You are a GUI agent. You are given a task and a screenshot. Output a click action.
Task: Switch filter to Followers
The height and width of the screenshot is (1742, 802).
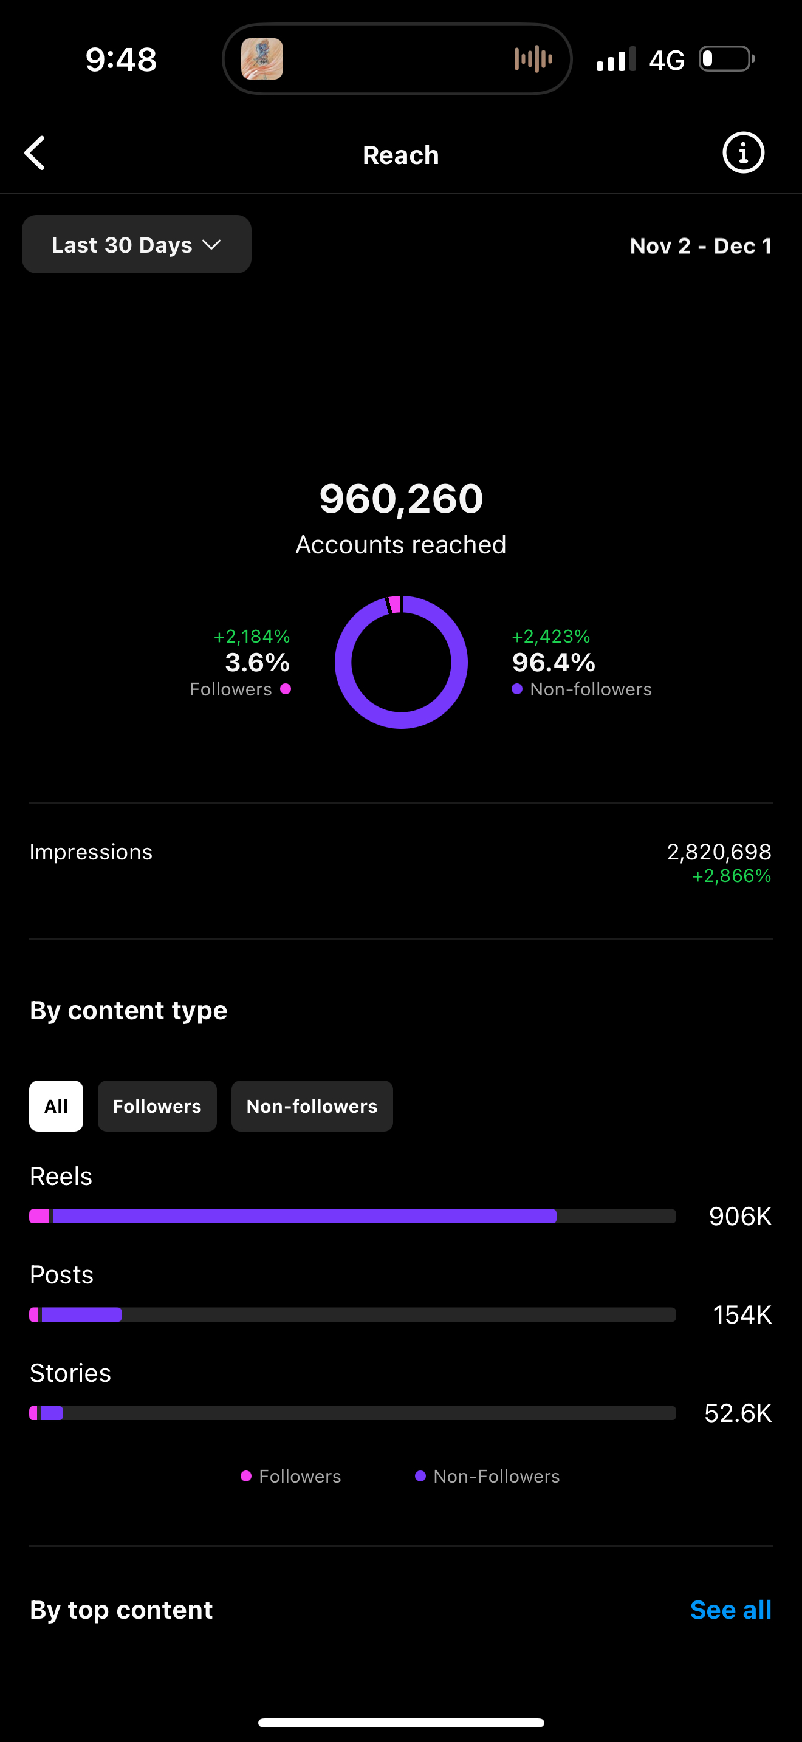pos(157,1106)
